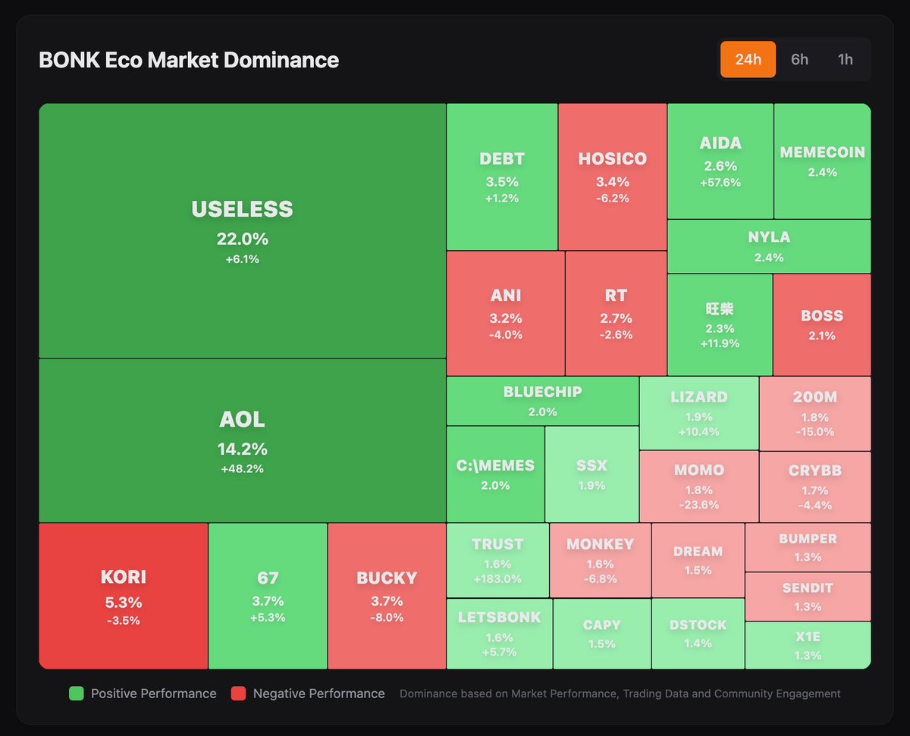
Task: Click the 200M -15.0% tile
Action: point(815,413)
